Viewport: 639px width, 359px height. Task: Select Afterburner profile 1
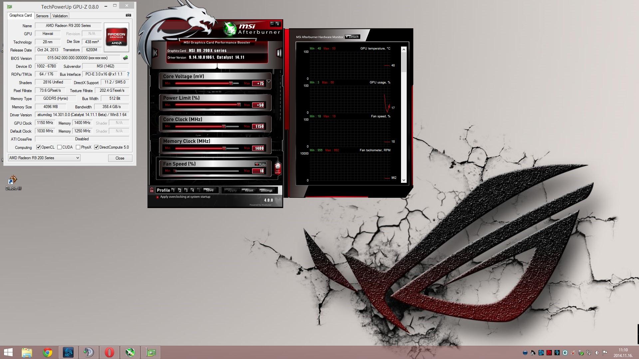[x=173, y=190]
